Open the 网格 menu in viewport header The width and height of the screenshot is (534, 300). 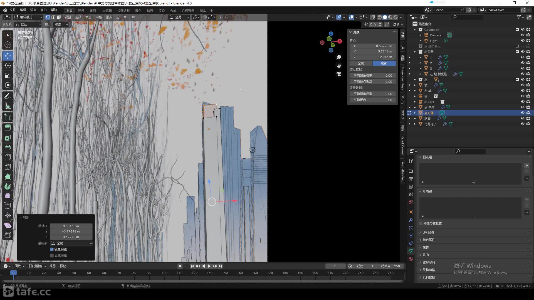click(99, 17)
